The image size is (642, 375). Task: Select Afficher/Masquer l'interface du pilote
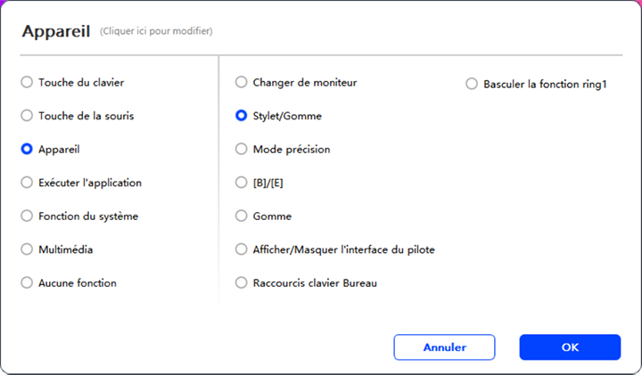241,249
